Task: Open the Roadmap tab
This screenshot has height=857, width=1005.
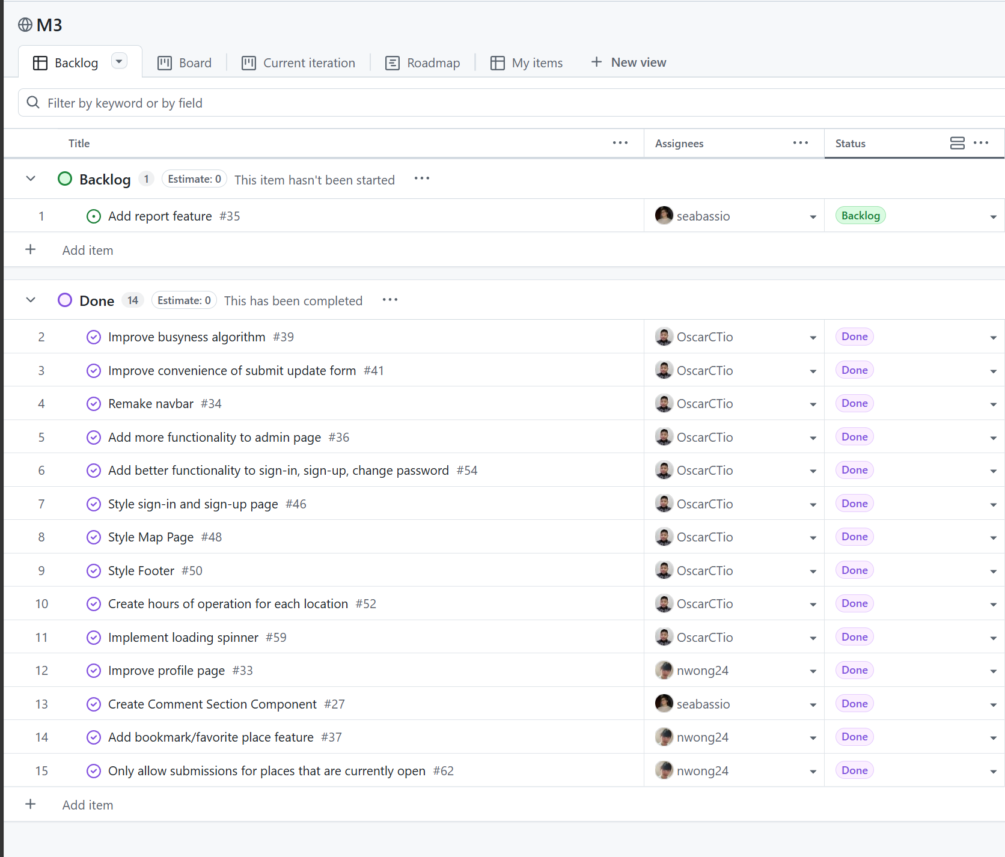Action: click(x=423, y=63)
